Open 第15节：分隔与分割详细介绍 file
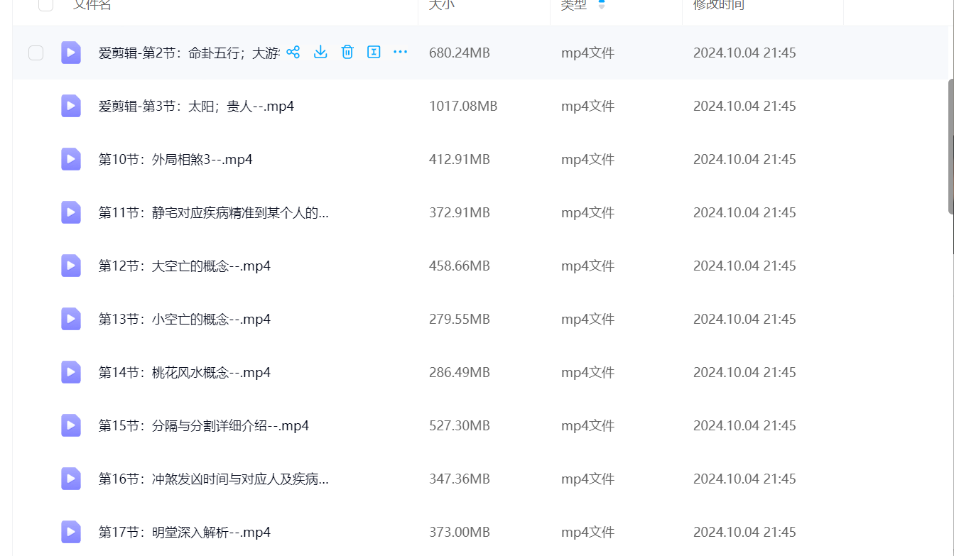Viewport: 954px width, 556px height. 204,426
